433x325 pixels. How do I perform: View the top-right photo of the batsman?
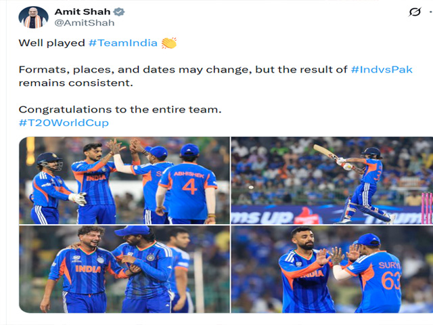[332, 180]
